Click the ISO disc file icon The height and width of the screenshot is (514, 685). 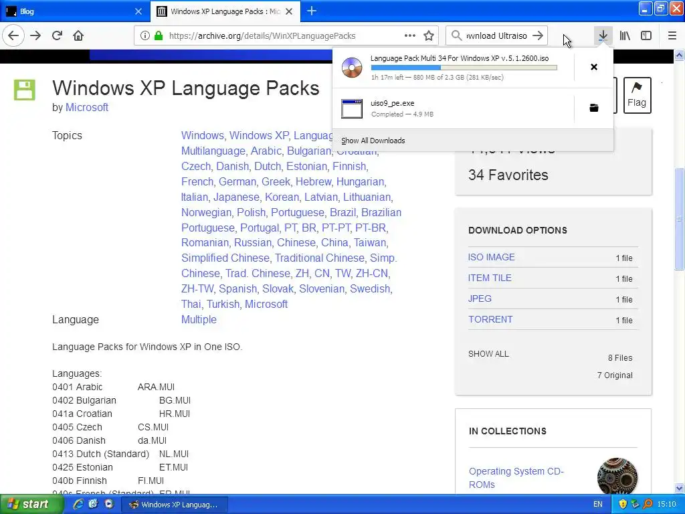tap(352, 68)
